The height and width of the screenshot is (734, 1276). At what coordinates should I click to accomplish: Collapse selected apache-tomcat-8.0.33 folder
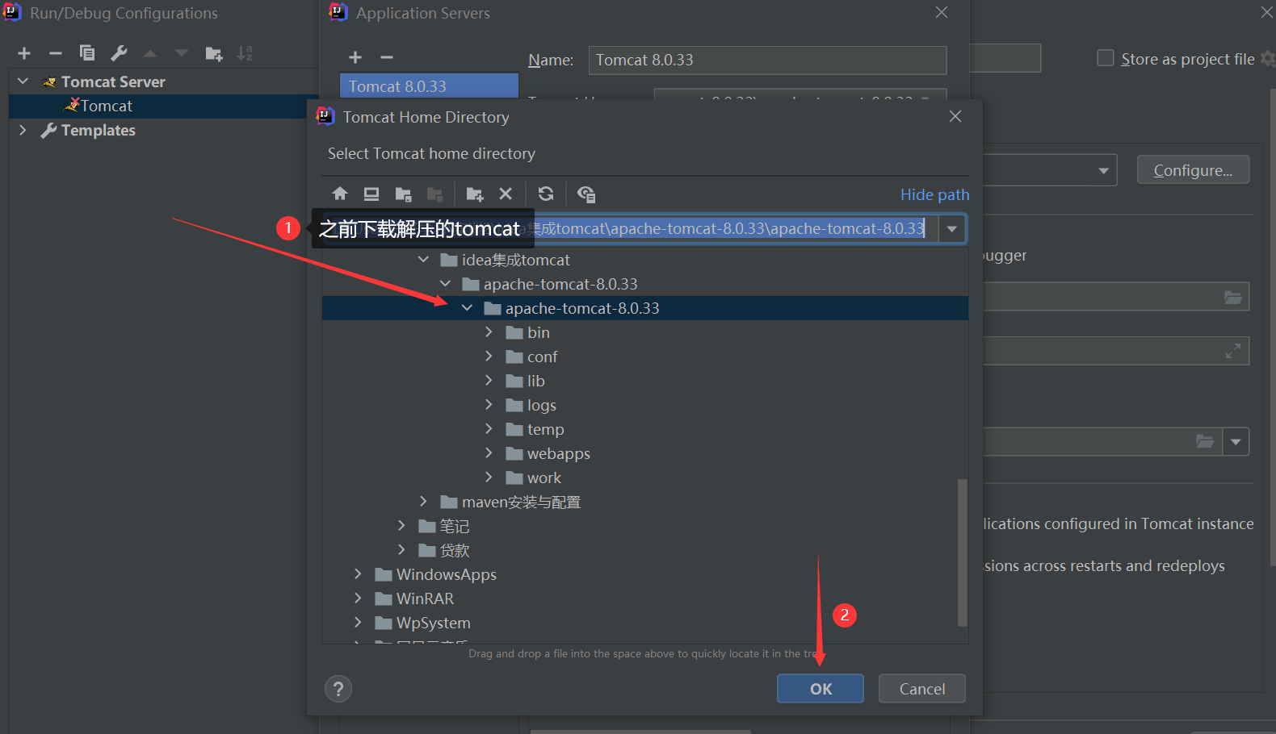(x=467, y=308)
